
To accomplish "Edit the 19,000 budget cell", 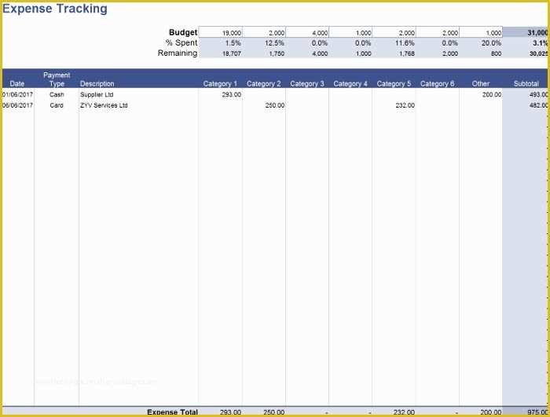I will coord(220,32).
